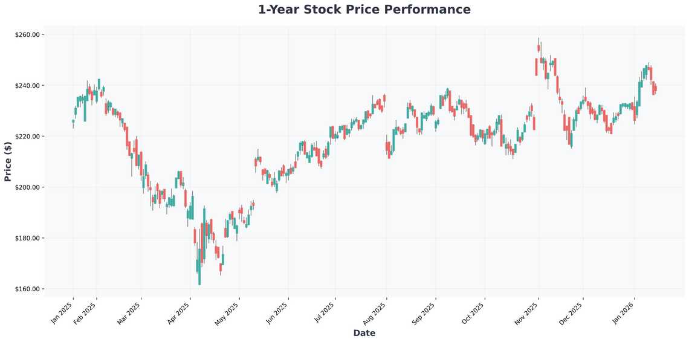
Task: Select the $180.00 y-axis tick label
Action: pos(27,238)
